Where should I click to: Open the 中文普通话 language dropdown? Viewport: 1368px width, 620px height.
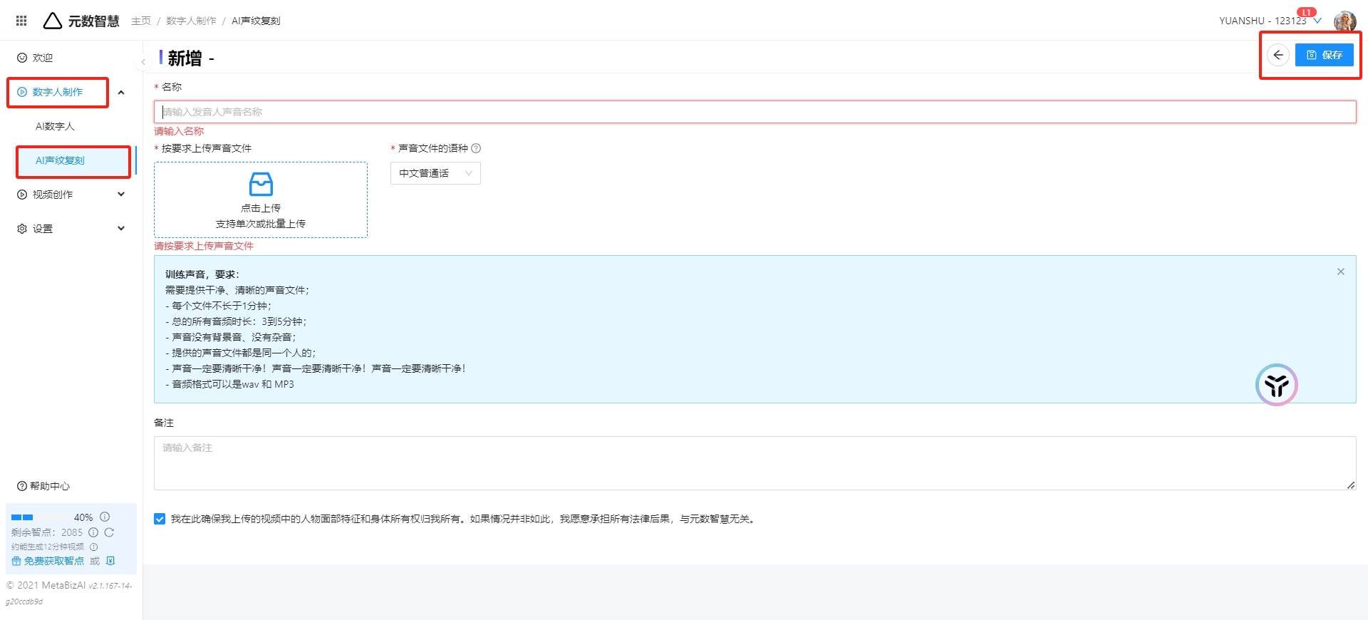[435, 173]
